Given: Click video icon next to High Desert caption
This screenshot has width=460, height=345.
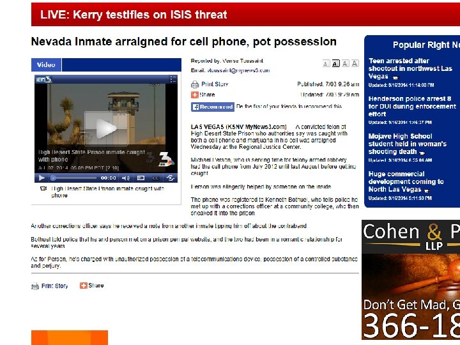Looking at the screenshot, I should (43, 188).
